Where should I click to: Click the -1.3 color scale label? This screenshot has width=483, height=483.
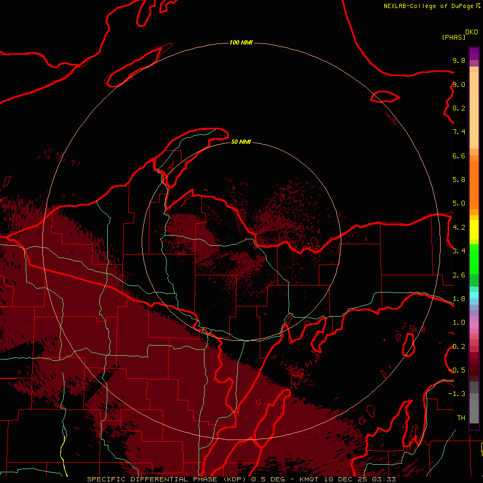(457, 394)
